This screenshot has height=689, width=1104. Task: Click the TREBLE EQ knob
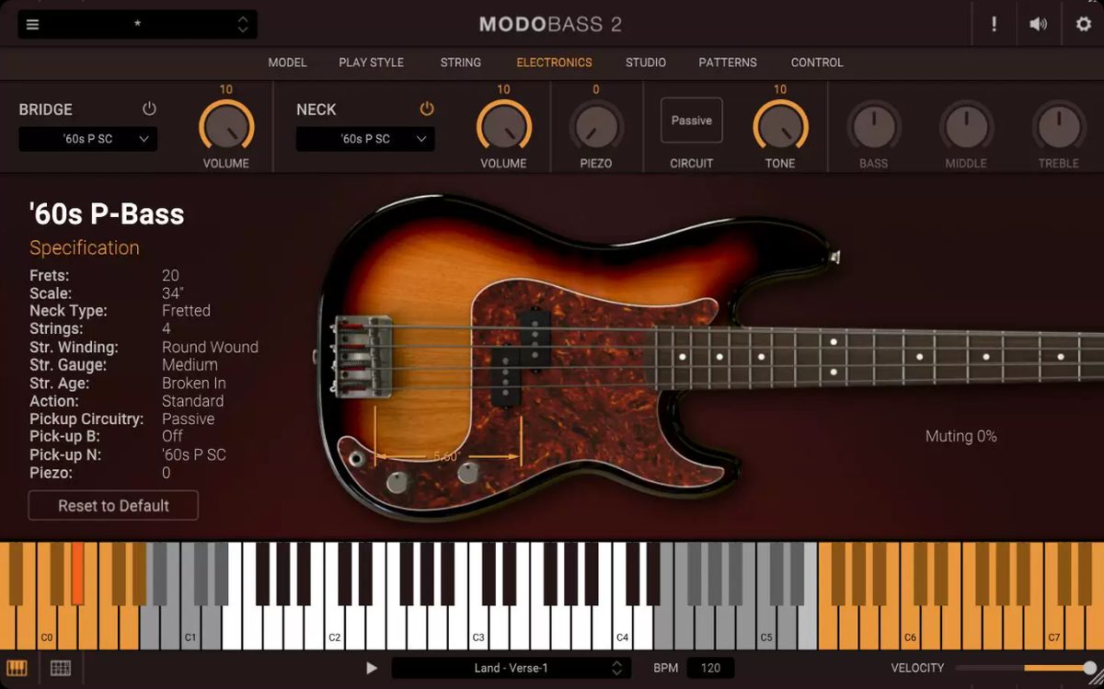point(1059,127)
